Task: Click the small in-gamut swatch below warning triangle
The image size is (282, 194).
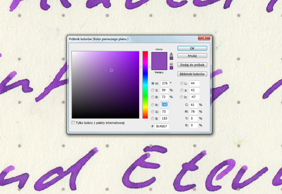Action: pos(171,58)
